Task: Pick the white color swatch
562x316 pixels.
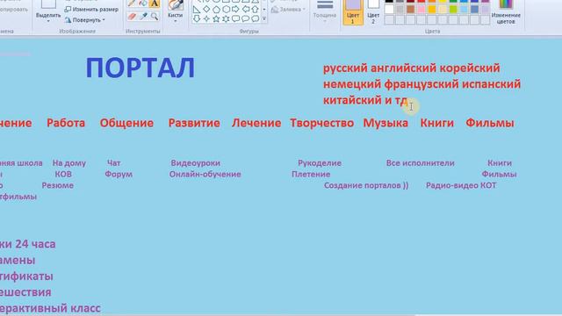Action: point(389,10)
